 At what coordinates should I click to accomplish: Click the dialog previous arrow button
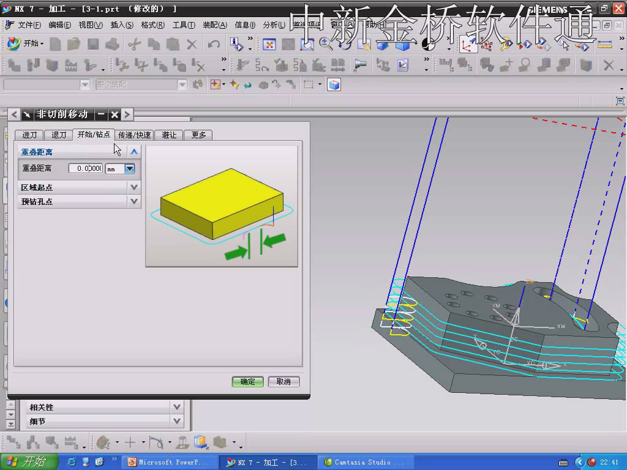click(x=14, y=114)
